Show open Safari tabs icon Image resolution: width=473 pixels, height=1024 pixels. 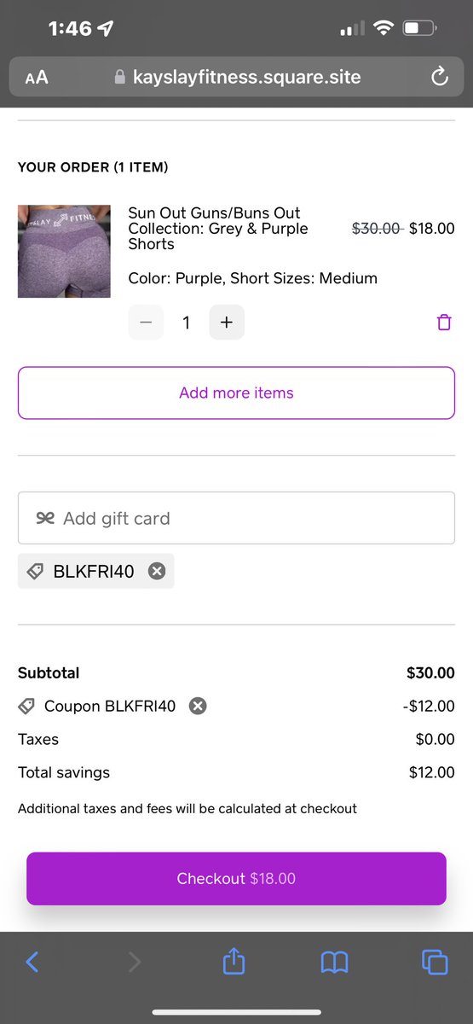coord(435,963)
